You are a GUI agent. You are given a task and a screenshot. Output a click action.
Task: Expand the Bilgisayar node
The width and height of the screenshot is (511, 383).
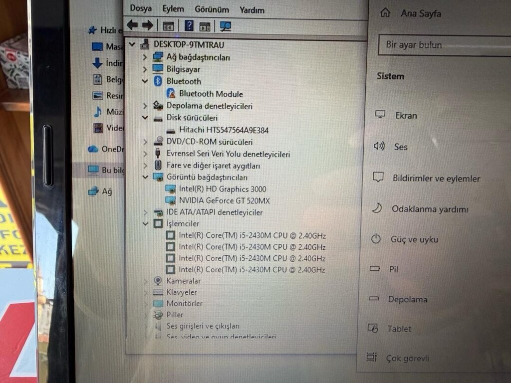click(x=145, y=69)
